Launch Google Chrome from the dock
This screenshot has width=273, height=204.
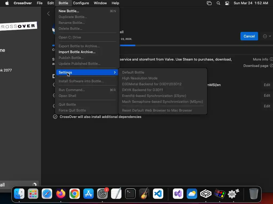tap(75, 193)
